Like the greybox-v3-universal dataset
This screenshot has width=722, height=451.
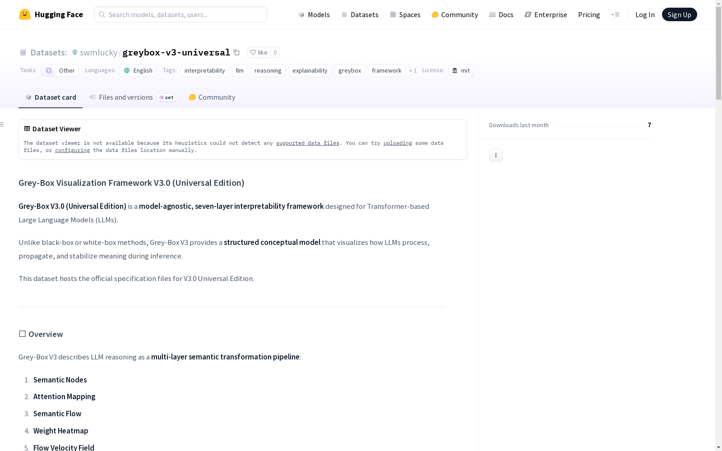tap(259, 52)
